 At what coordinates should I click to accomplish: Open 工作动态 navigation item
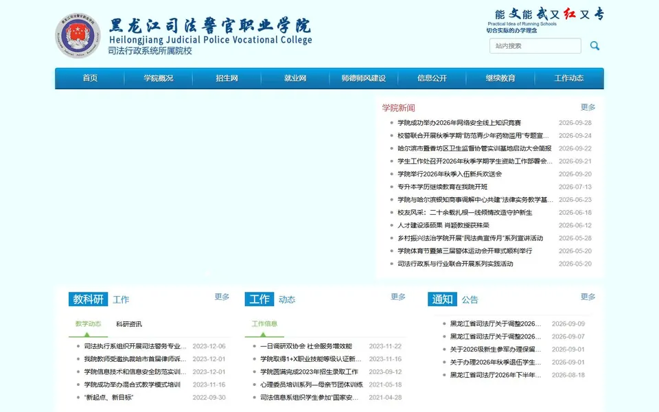(x=569, y=78)
